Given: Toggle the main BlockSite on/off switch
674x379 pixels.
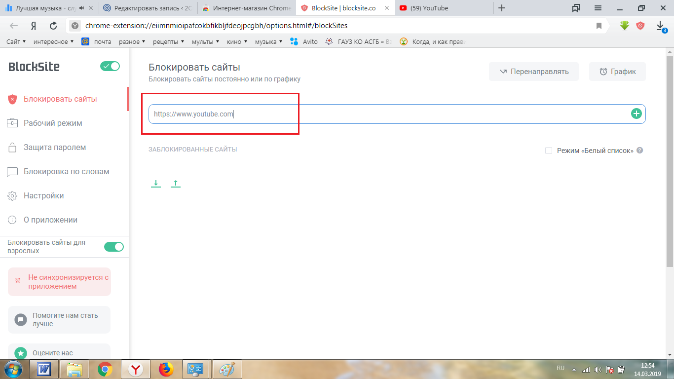Looking at the screenshot, I should tap(110, 66).
